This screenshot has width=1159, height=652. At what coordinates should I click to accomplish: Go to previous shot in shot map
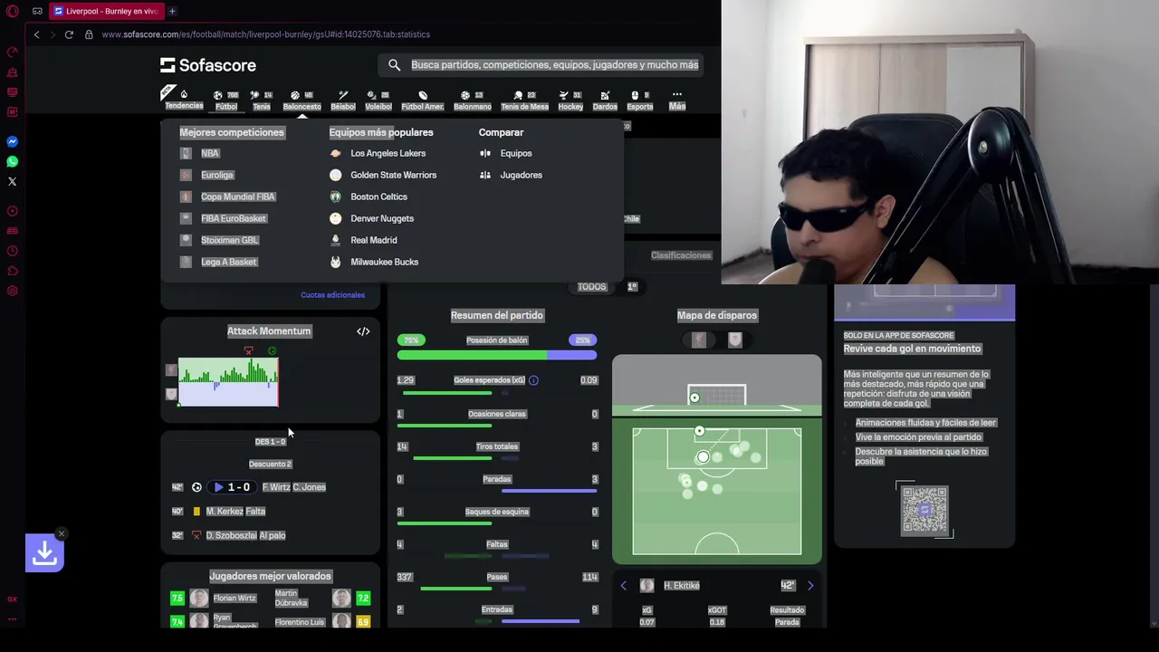coord(623,586)
